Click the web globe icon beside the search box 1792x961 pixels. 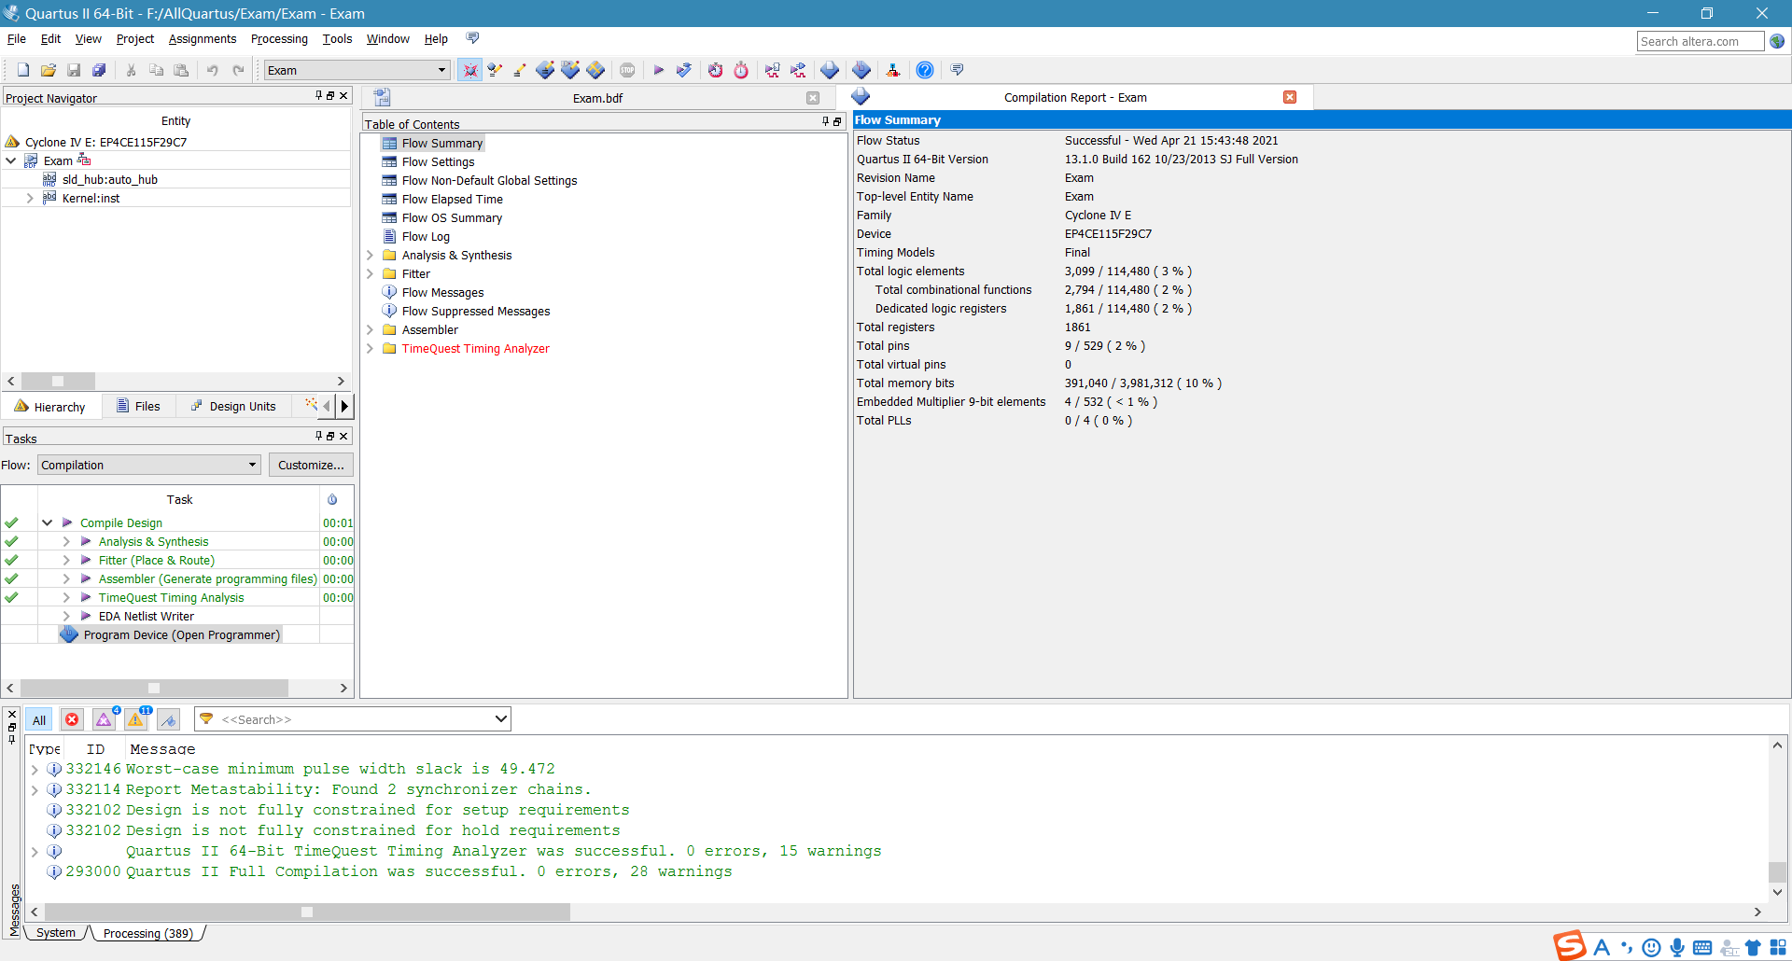coord(1777,41)
